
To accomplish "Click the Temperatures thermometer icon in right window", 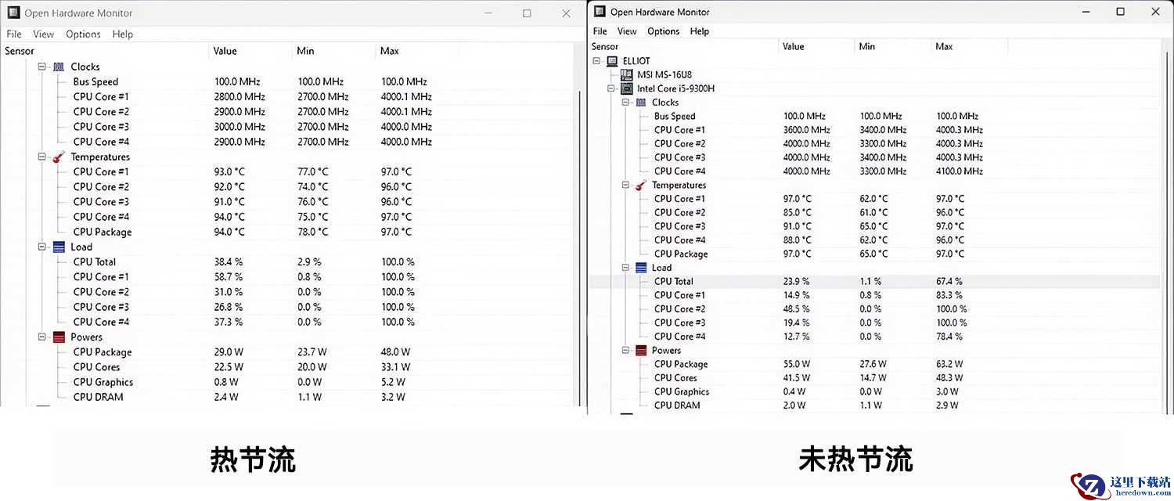I will click(641, 185).
